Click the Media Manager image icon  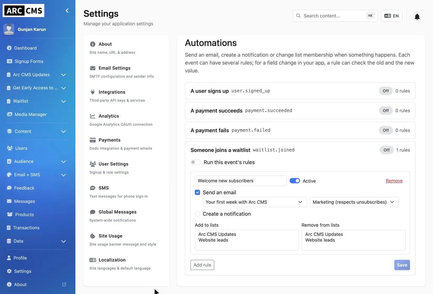click(x=9, y=114)
